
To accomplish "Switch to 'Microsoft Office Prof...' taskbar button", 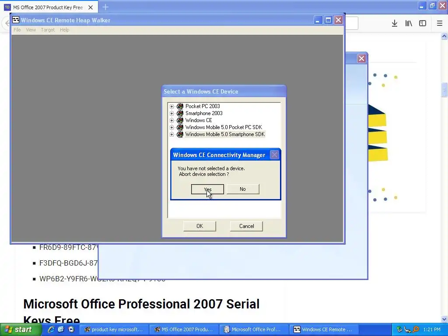I will click(x=254, y=329).
